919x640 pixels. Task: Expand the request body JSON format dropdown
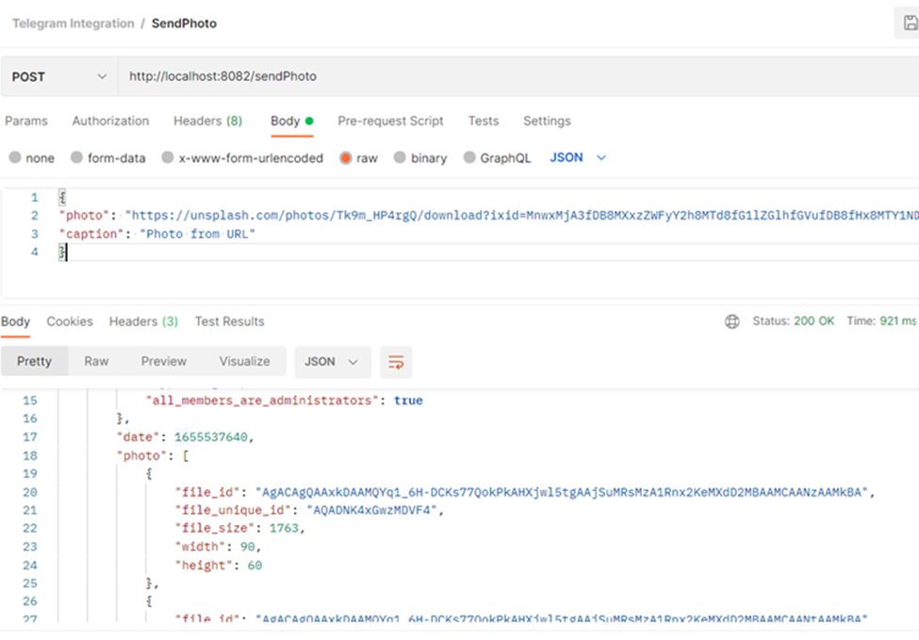[x=578, y=158]
